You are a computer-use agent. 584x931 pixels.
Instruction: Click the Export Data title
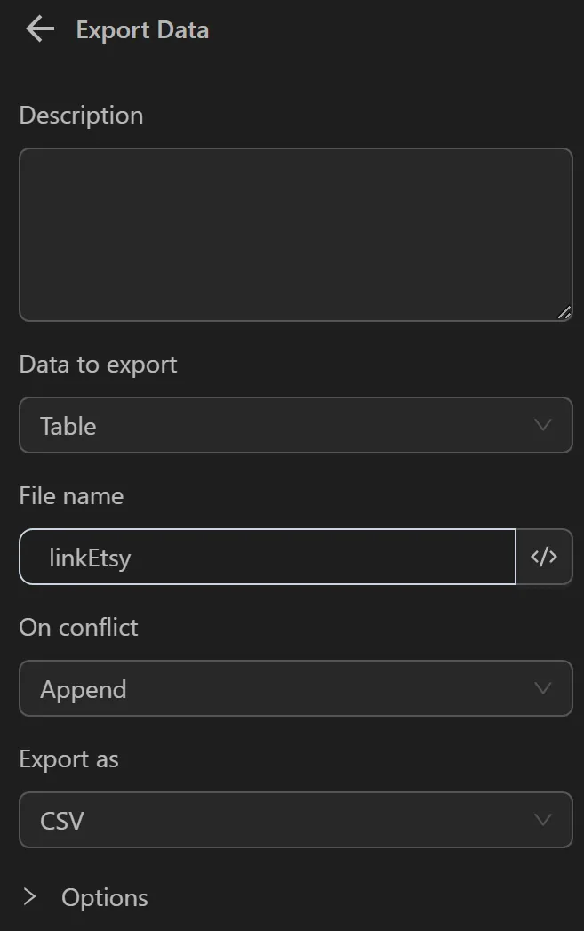click(142, 29)
